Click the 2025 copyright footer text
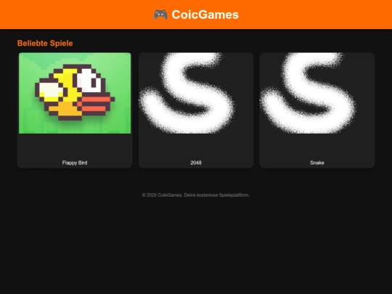392x294 pixels. tap(196, 195)
